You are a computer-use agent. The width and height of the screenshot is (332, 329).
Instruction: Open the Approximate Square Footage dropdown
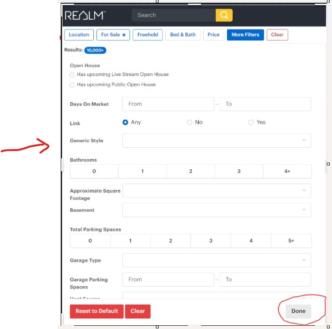pos(216,190)
